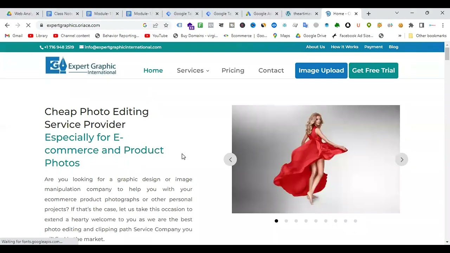Click the blue eye extension icon

click(274, 25)
